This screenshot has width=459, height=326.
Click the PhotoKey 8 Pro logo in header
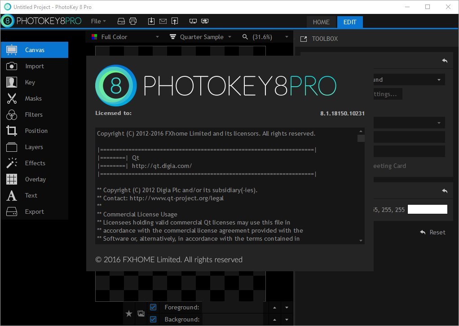pos(41,21)
